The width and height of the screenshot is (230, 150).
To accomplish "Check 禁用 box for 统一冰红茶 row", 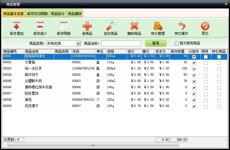I will coord(206,69).
